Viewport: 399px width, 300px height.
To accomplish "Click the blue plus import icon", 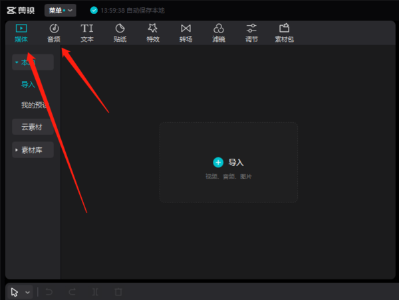I will click(218, 162).
